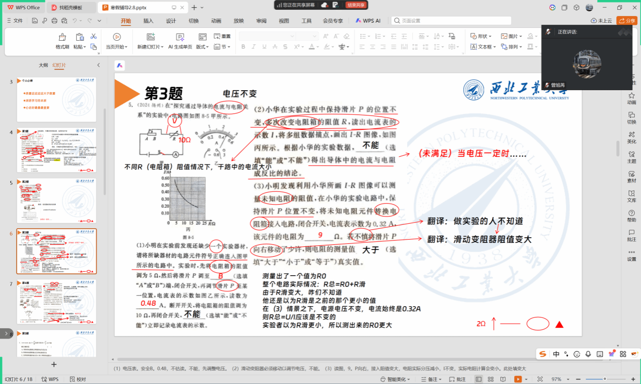Toggle the normal view button in status bar
Viewport: 641px width, 384px height.
pyautogui.click(x=479, y=379)
